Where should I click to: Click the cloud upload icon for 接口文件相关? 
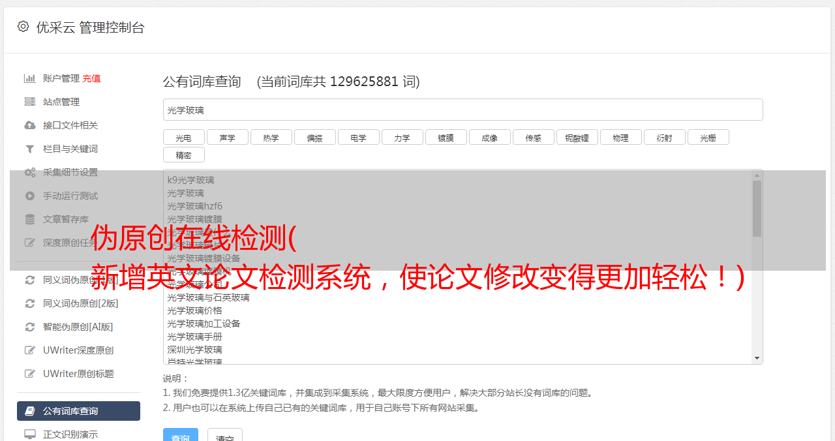point(30,125)
